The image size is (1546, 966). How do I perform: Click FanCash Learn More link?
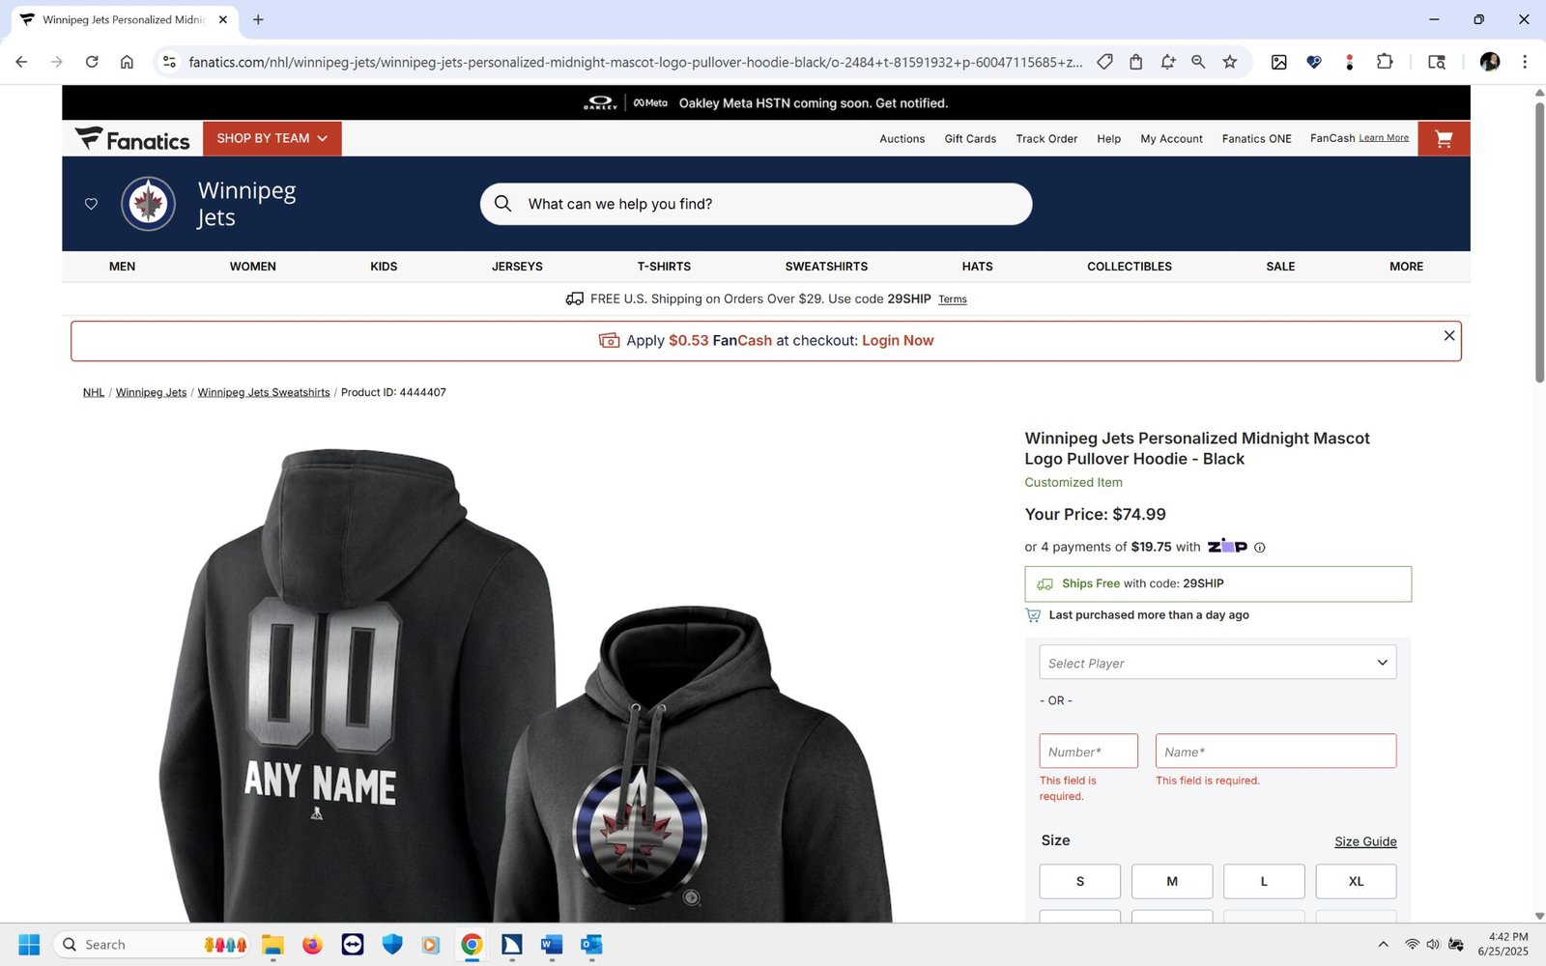[1384, 138]
